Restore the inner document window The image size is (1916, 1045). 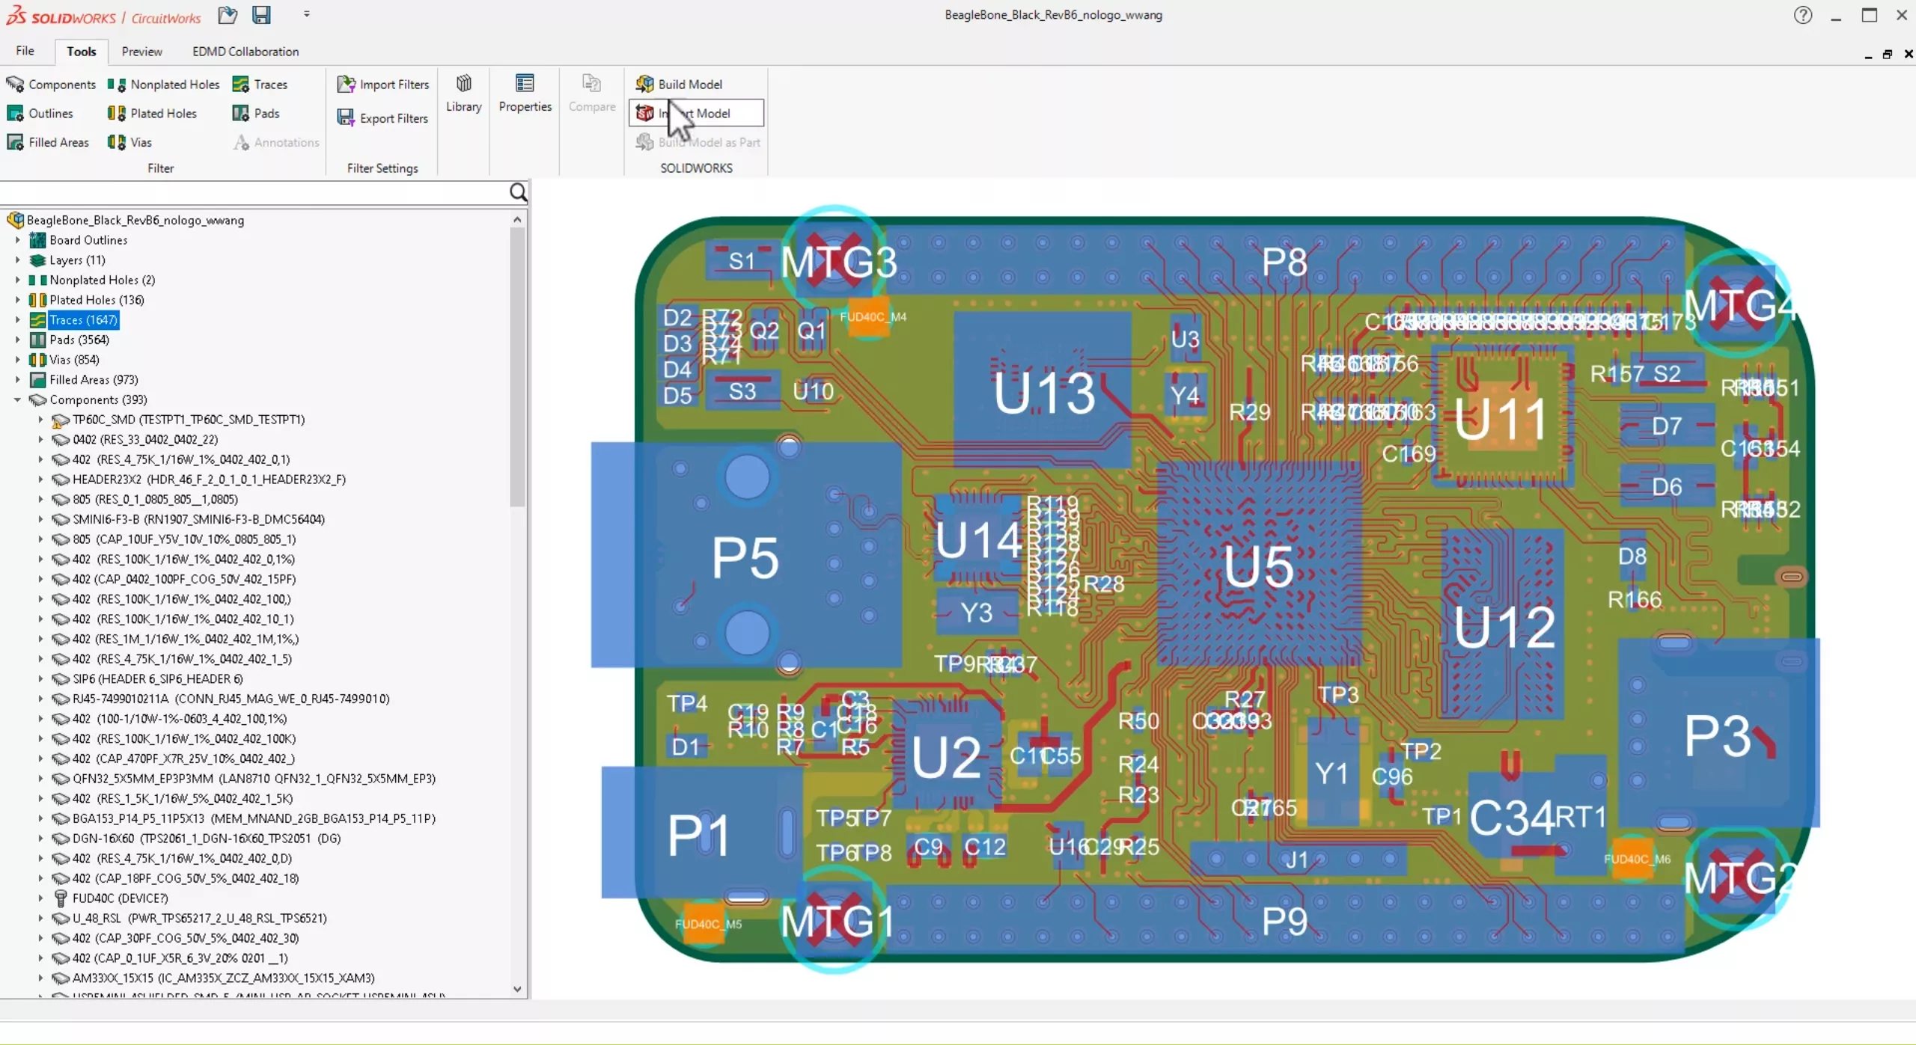(x=1888, y=54)
